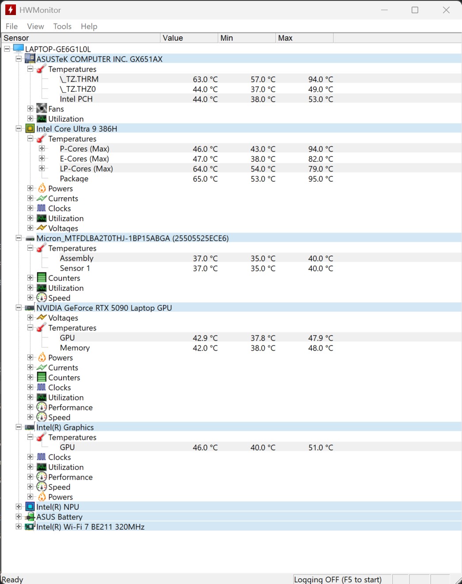This screenshot has width=462, height=584.
Task: Click the Sensor column header
Action: coord(80,38)
